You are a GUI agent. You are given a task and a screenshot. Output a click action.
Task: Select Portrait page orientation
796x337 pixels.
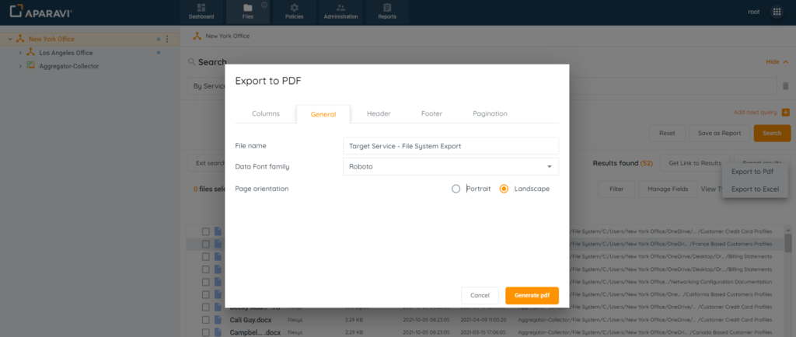pos(456,189)
